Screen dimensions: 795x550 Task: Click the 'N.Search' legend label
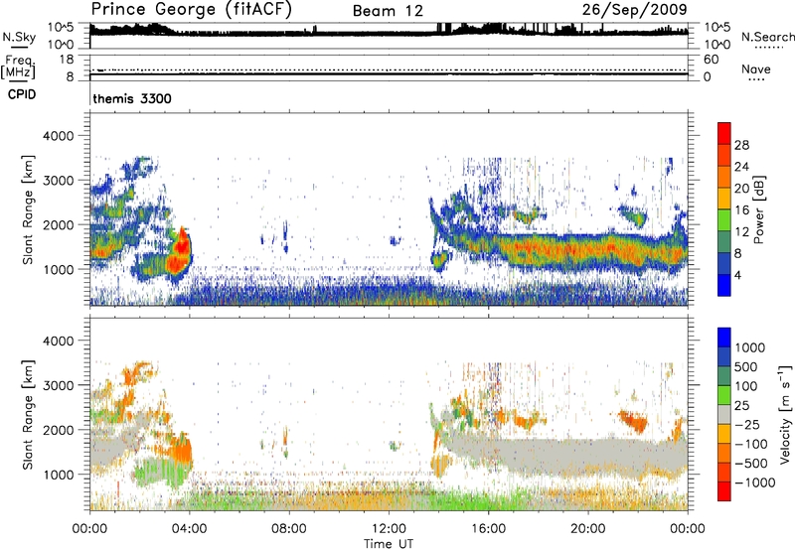767,37
